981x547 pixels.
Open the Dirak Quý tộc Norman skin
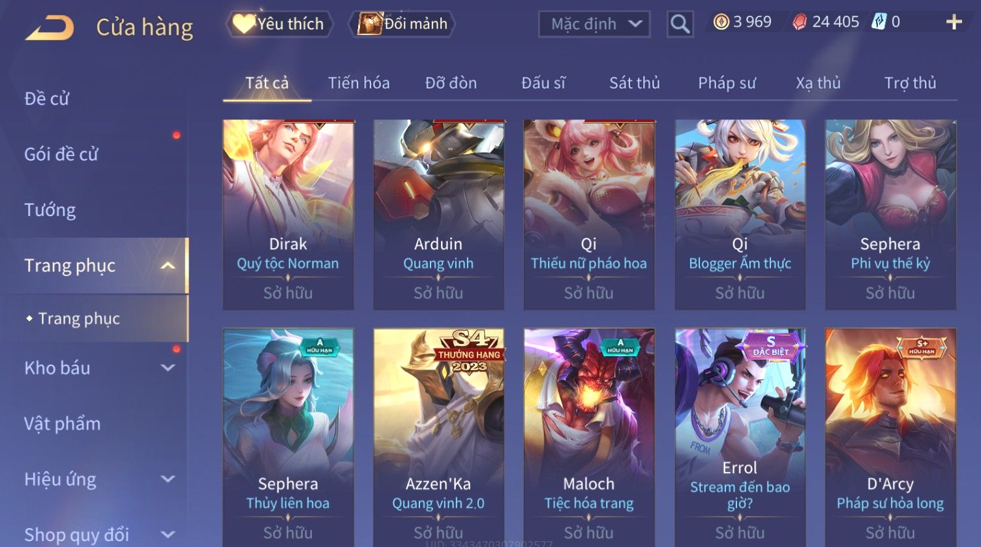point(288,214)
